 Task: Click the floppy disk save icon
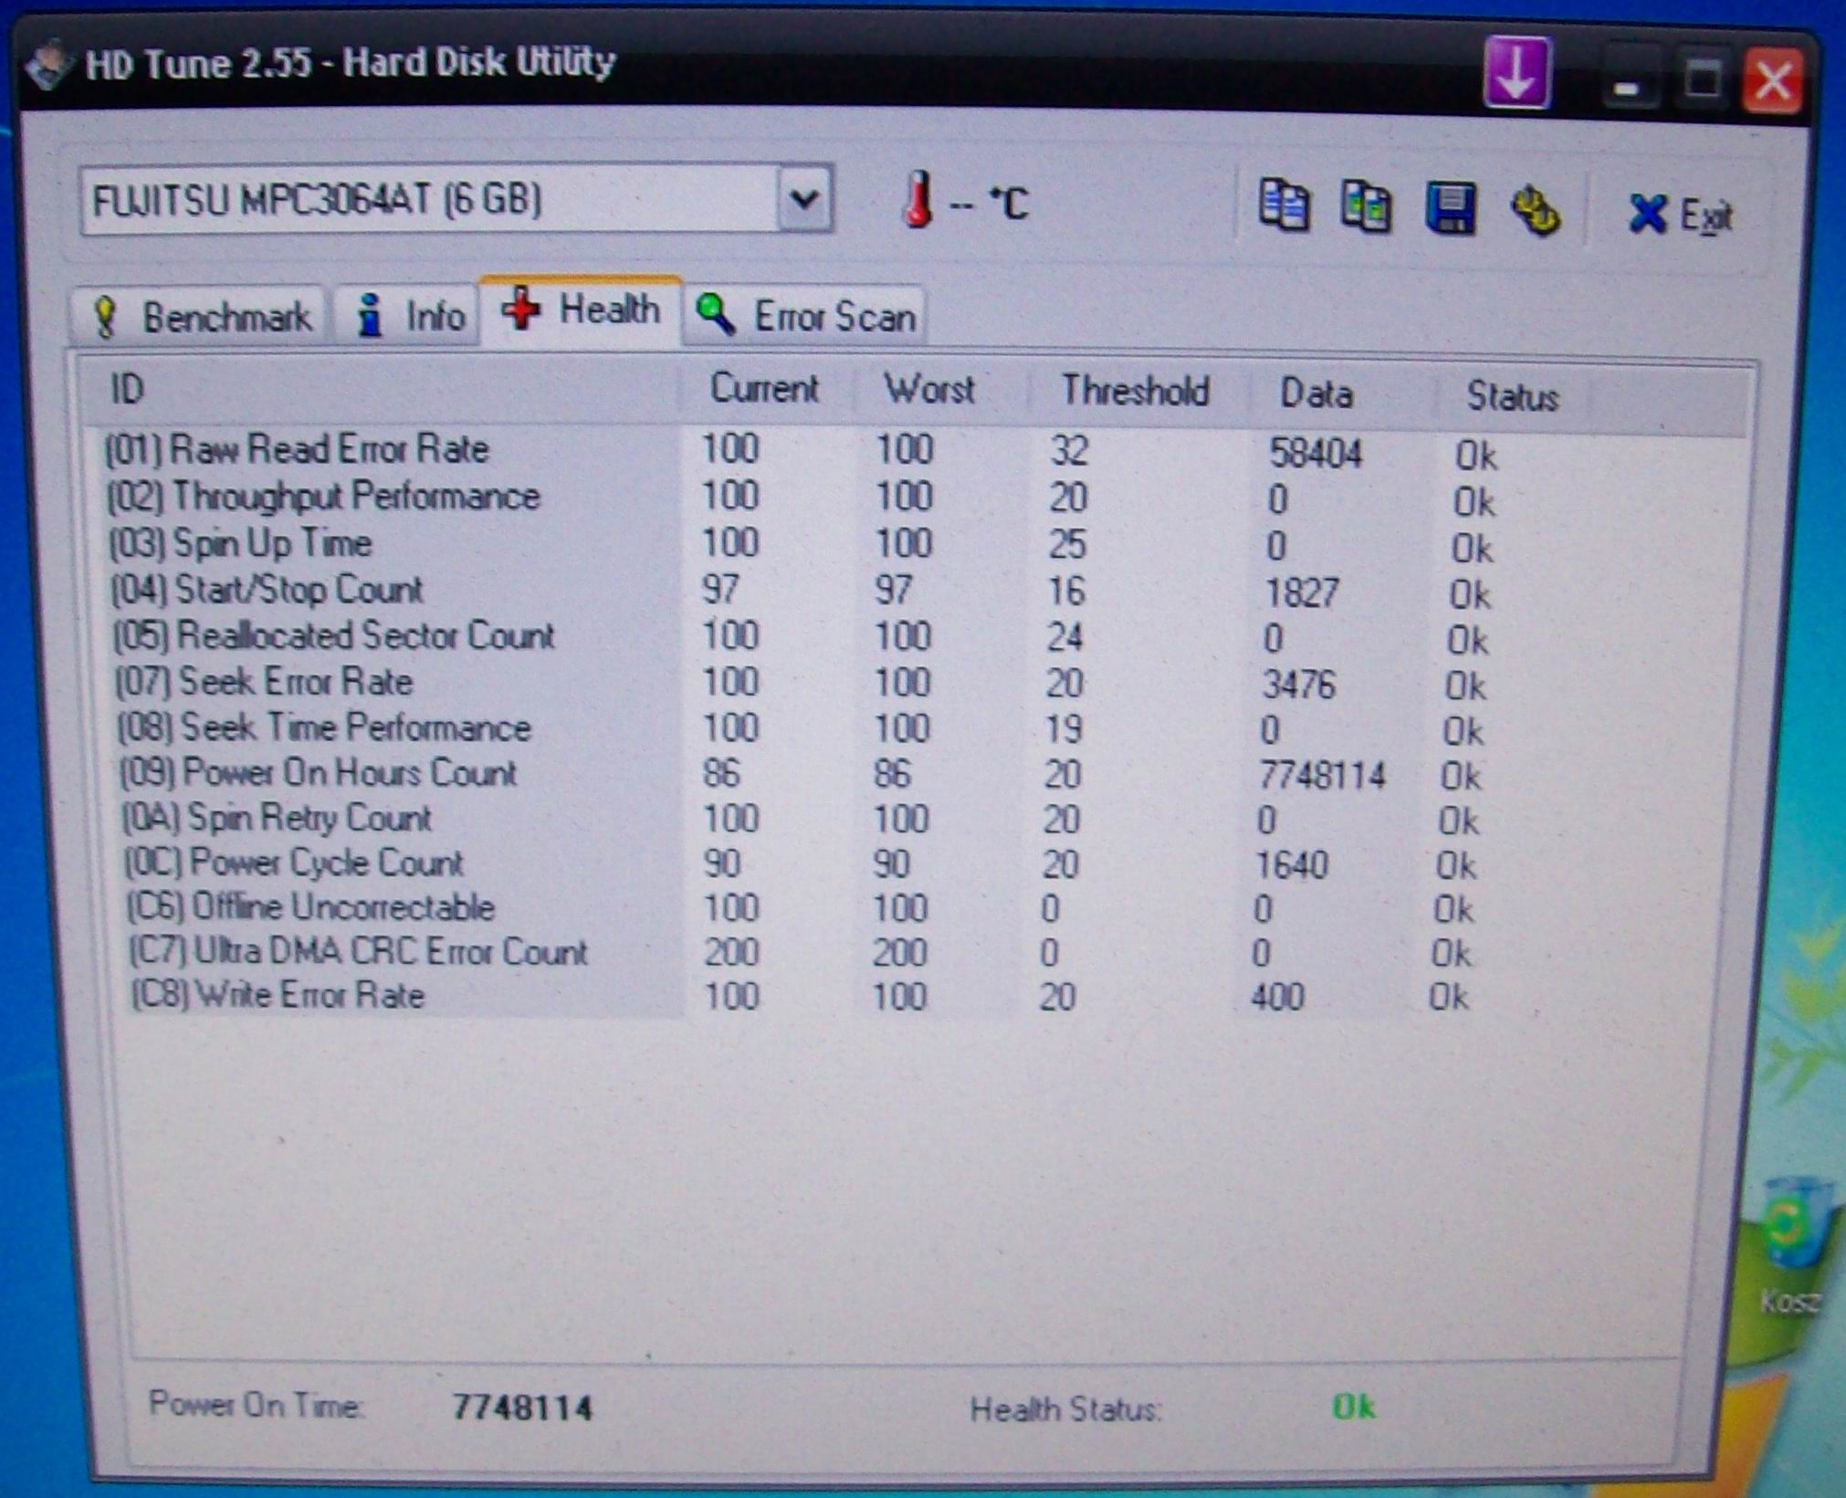(1451, 208)
